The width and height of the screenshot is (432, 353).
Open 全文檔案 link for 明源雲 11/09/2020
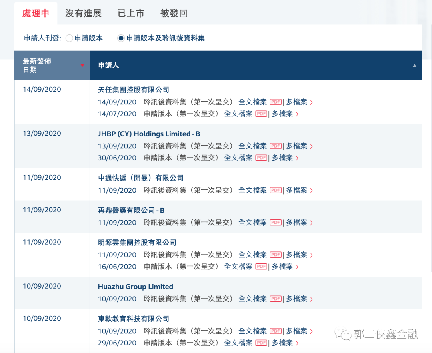click(x=253, y=255)
